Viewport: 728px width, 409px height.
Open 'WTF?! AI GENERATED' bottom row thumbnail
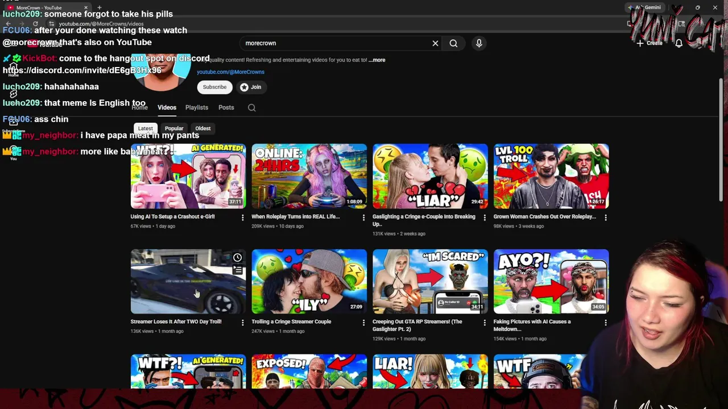coord(188,372)
